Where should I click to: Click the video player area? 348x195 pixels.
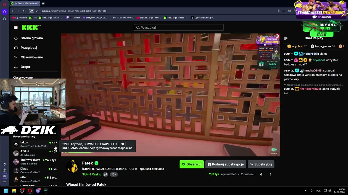click(170, 95)
